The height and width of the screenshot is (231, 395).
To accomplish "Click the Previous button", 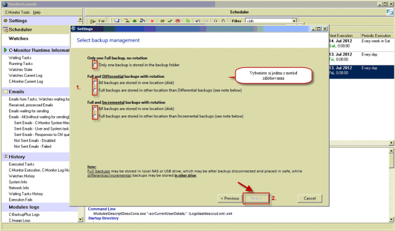I will point(230,198).
